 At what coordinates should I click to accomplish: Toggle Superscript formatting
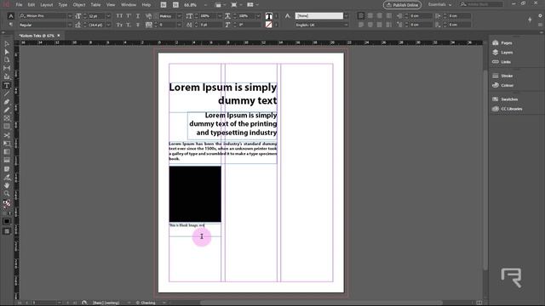tap(129, 16)
